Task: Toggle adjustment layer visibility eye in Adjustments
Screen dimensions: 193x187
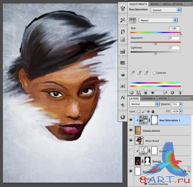Action: [x=153, y=93]
